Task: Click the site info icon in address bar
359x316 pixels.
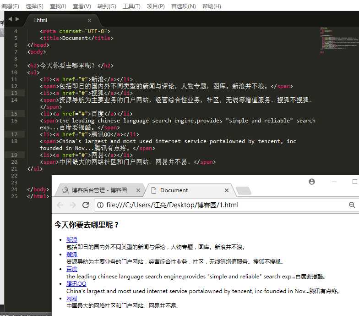Action: [100, 205]
